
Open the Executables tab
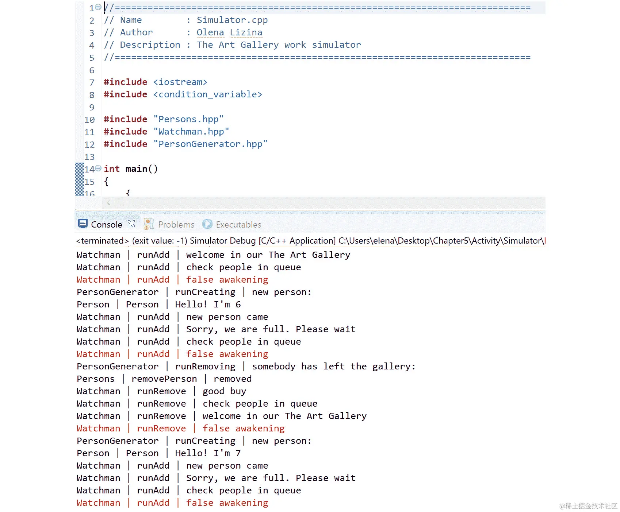point(238,224)
